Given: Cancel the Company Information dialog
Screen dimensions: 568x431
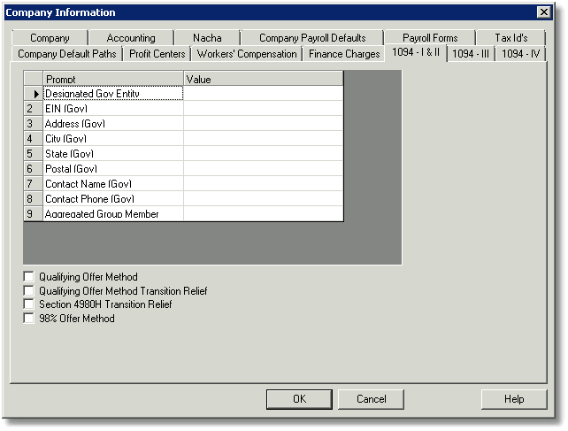Looking at the screenshot, I should click(371, 399).
